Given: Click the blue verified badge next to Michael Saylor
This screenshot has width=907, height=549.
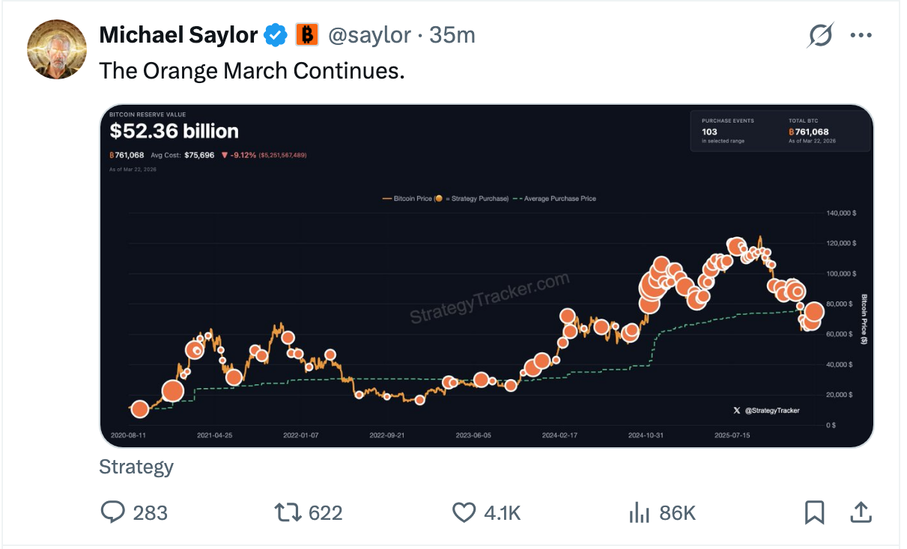Looking at the screenshot, I should click(x=276, y=34).
